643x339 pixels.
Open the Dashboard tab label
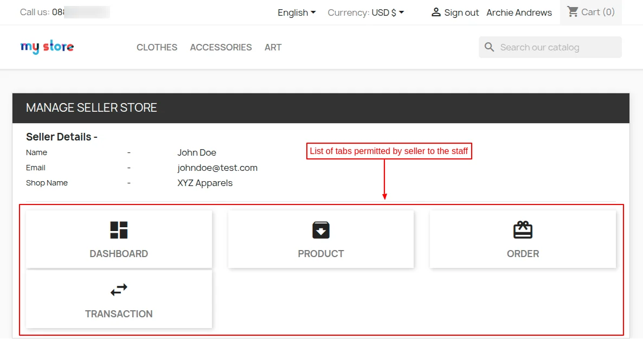[119, 254]
